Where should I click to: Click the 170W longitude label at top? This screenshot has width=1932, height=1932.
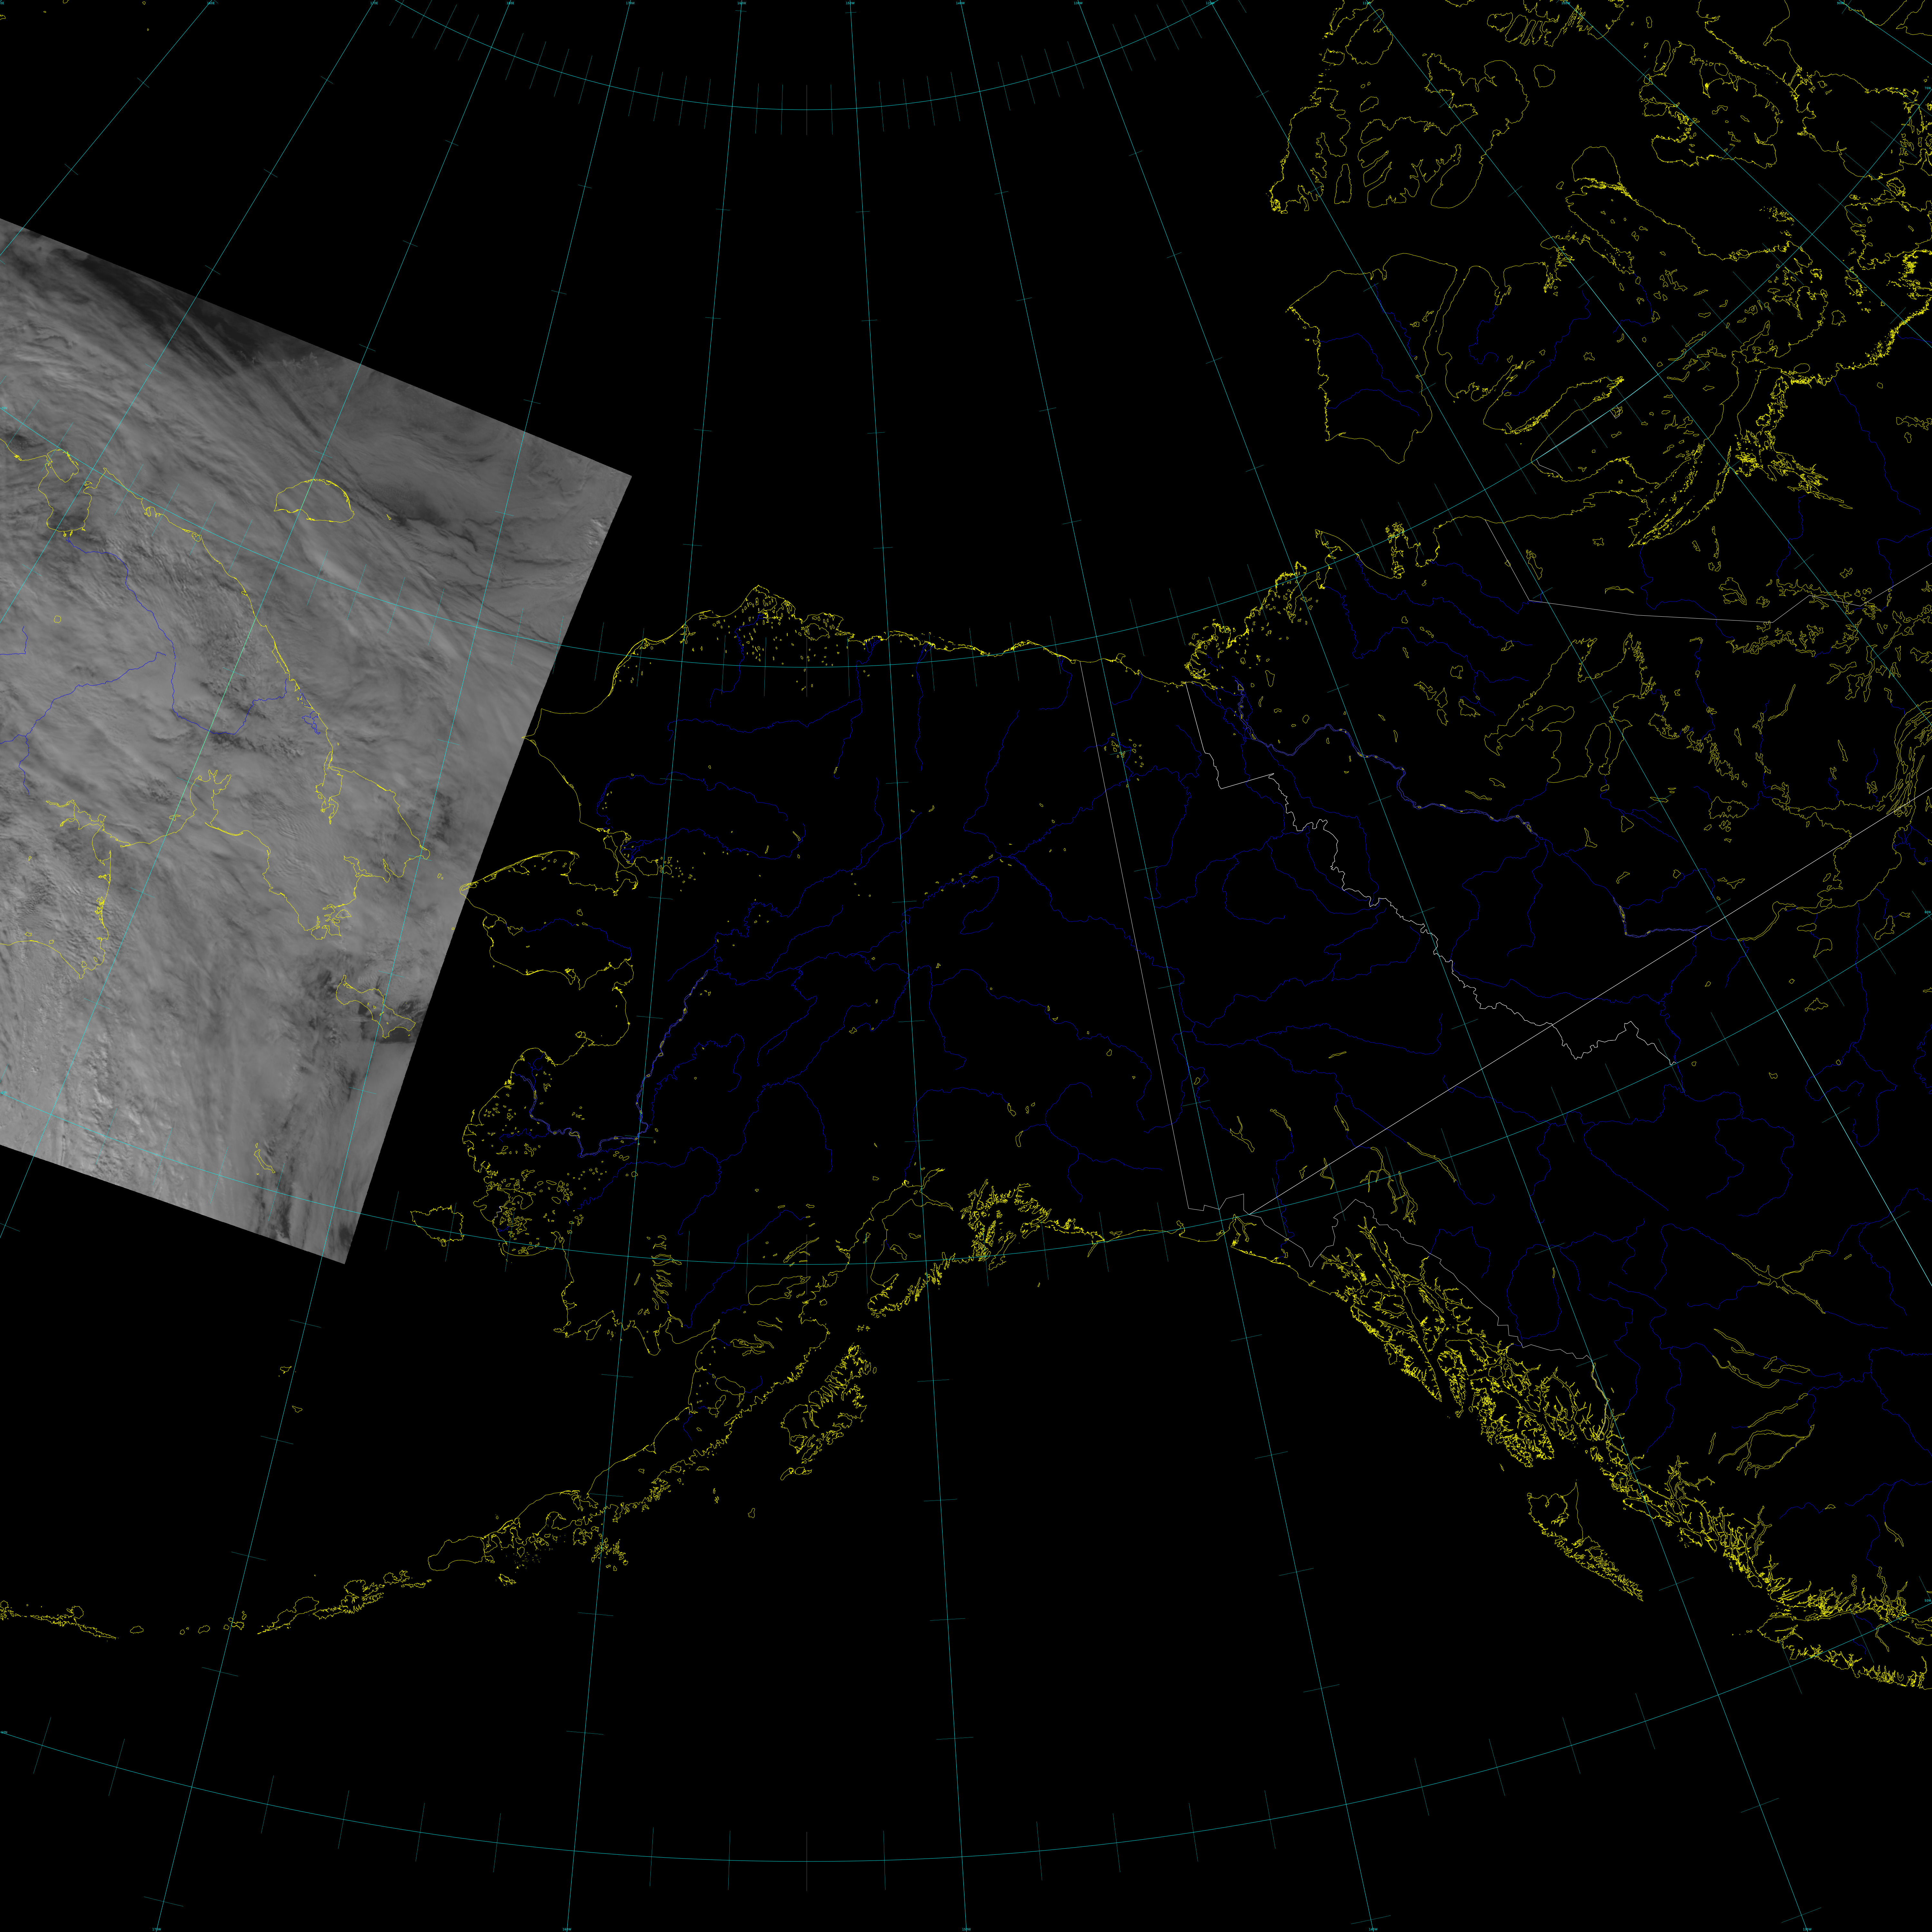630,3
